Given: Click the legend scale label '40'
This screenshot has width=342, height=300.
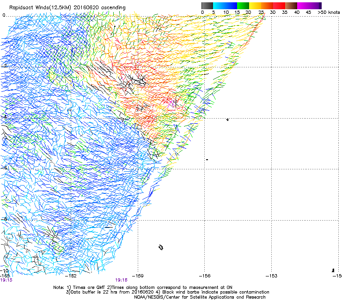Looking at the screenshot, I should point(297,12).
